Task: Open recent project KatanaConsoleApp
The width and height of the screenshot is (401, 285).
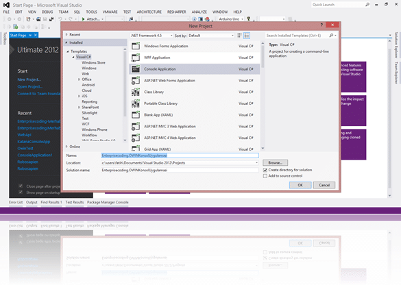Action: (34, 141)
